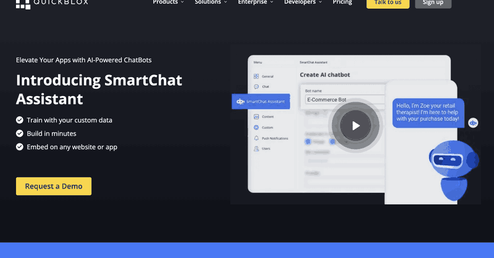The width and height of the screenshot is (494, 258).
Task: Expand the Products dropdown chevron
Action: pyautogui.click(x=182, y=2)
